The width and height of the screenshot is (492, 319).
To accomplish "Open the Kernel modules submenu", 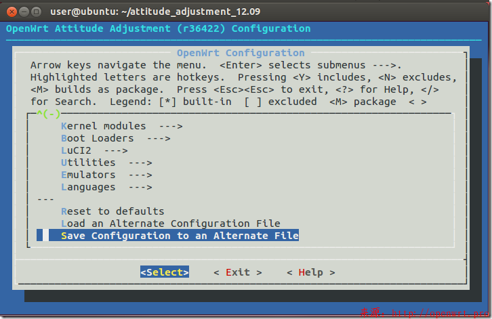I will pyautogui.click(x=122, y=126).
